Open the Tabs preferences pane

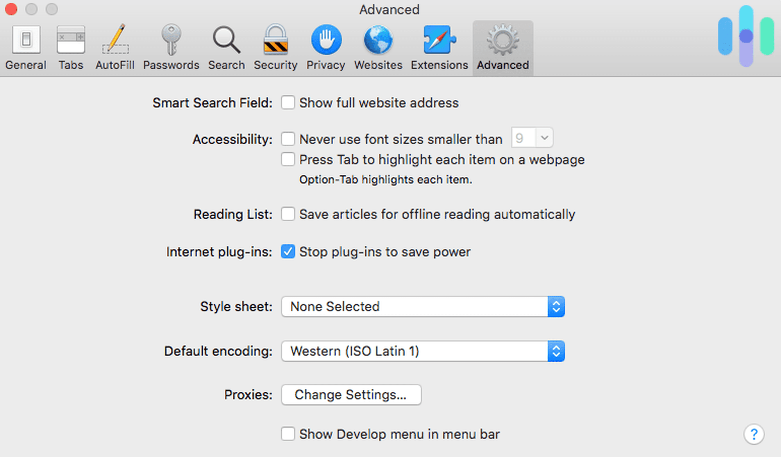click(71, 48)
